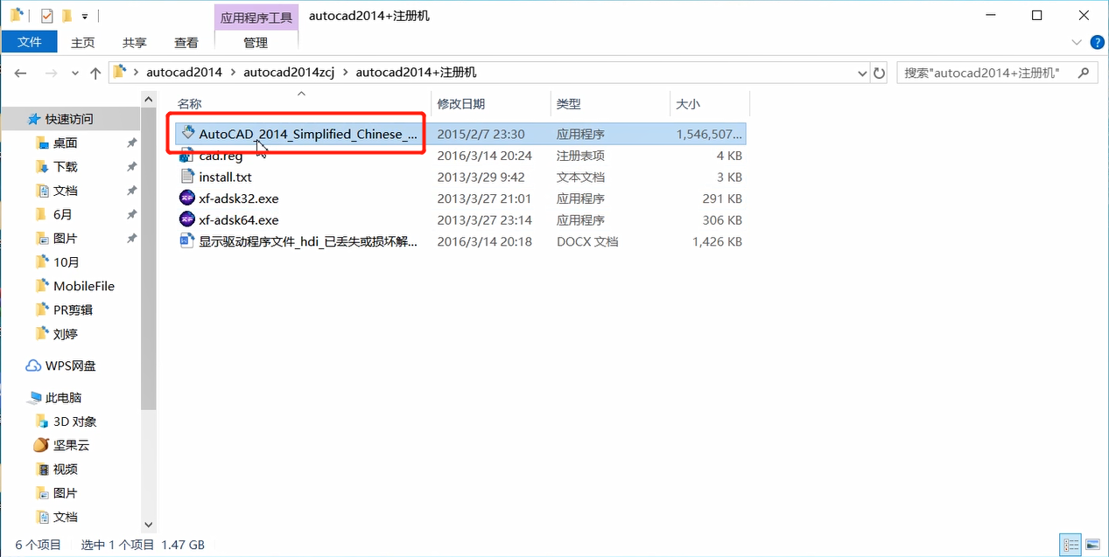The image size is (1109, 557).
Task: Open the 文件 menu
Action: [x=29, y=41]
